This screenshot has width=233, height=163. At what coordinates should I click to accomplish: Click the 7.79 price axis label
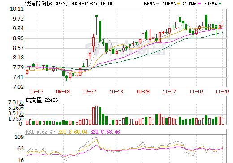18,67
